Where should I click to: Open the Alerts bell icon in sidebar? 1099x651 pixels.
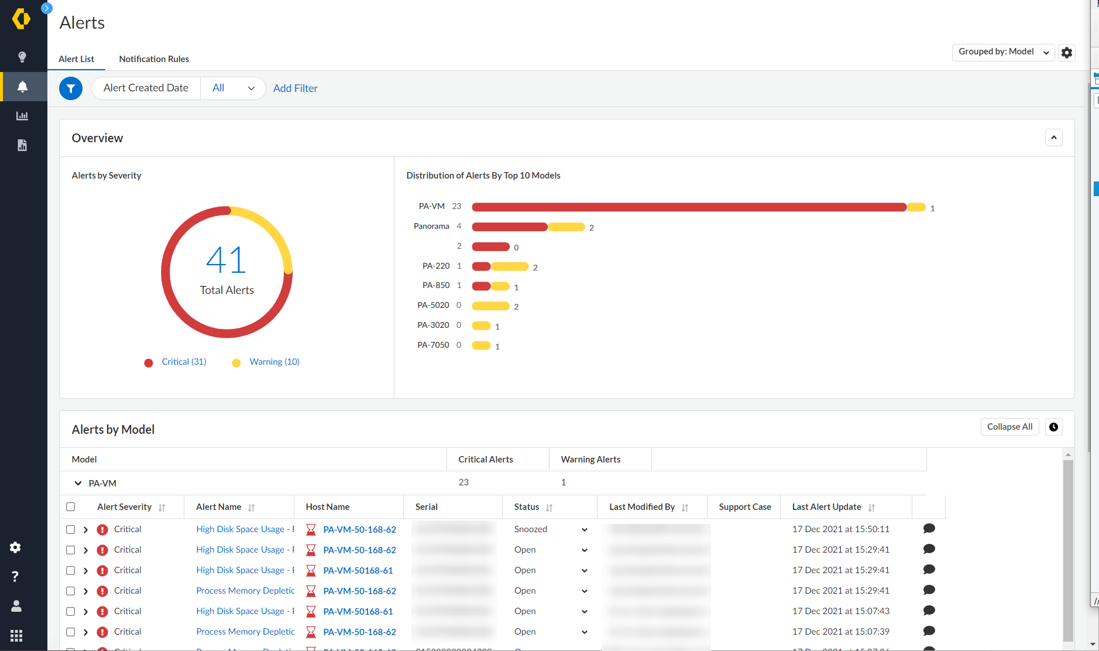22,87
